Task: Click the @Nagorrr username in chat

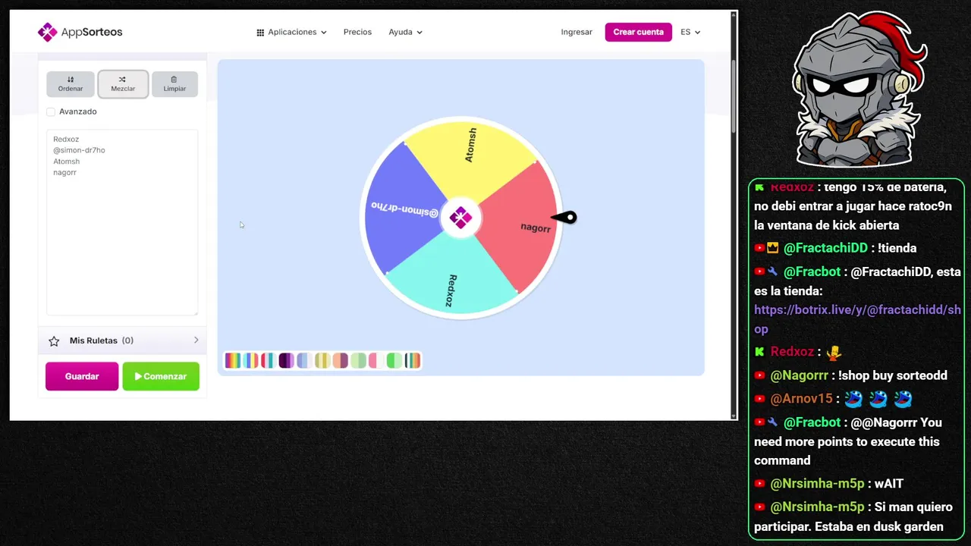Action: coord(799,375)
